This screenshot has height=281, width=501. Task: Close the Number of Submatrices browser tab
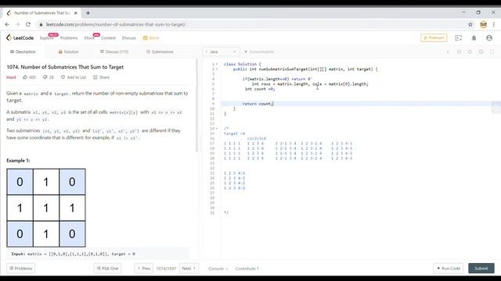76,13
